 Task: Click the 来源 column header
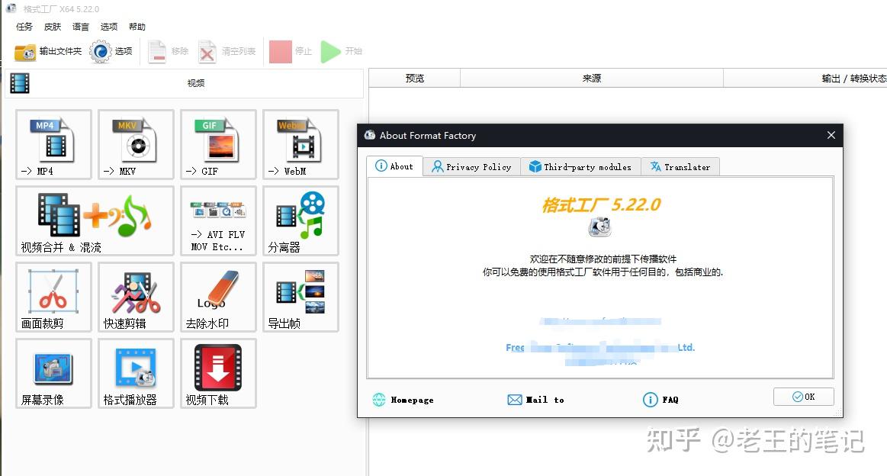point(592,78)
